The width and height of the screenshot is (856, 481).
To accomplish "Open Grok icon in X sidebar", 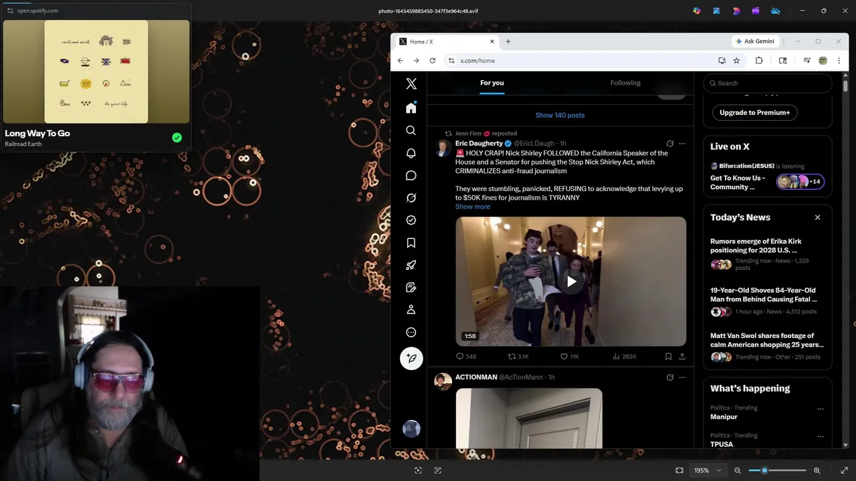I will coord(411,198).
